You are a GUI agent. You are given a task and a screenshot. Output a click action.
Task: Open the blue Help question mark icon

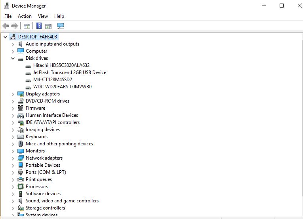pos(39,26)
